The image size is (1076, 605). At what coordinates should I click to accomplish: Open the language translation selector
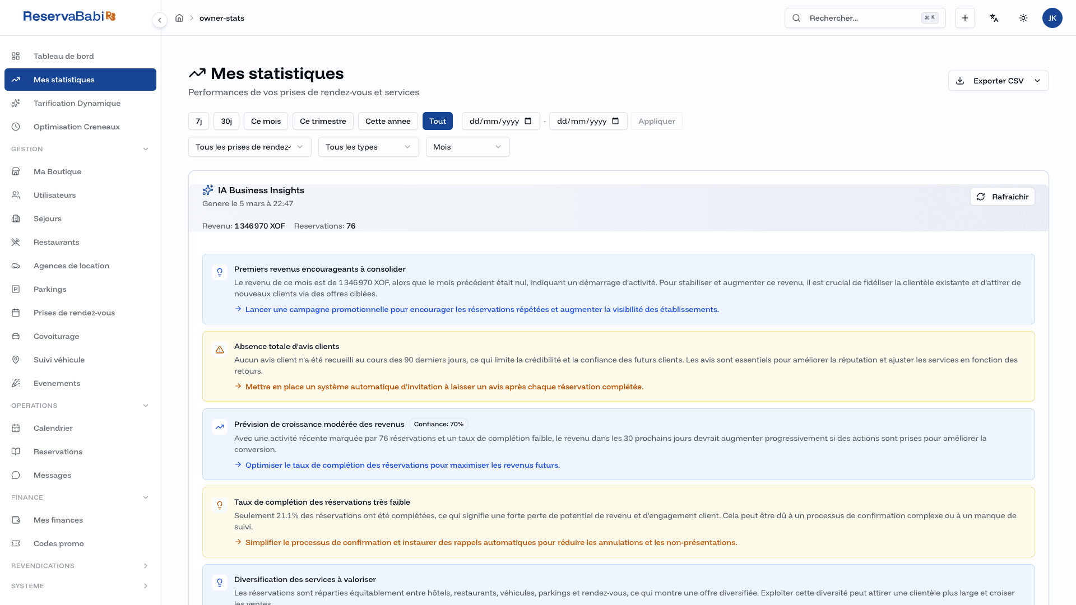(994, 18)
